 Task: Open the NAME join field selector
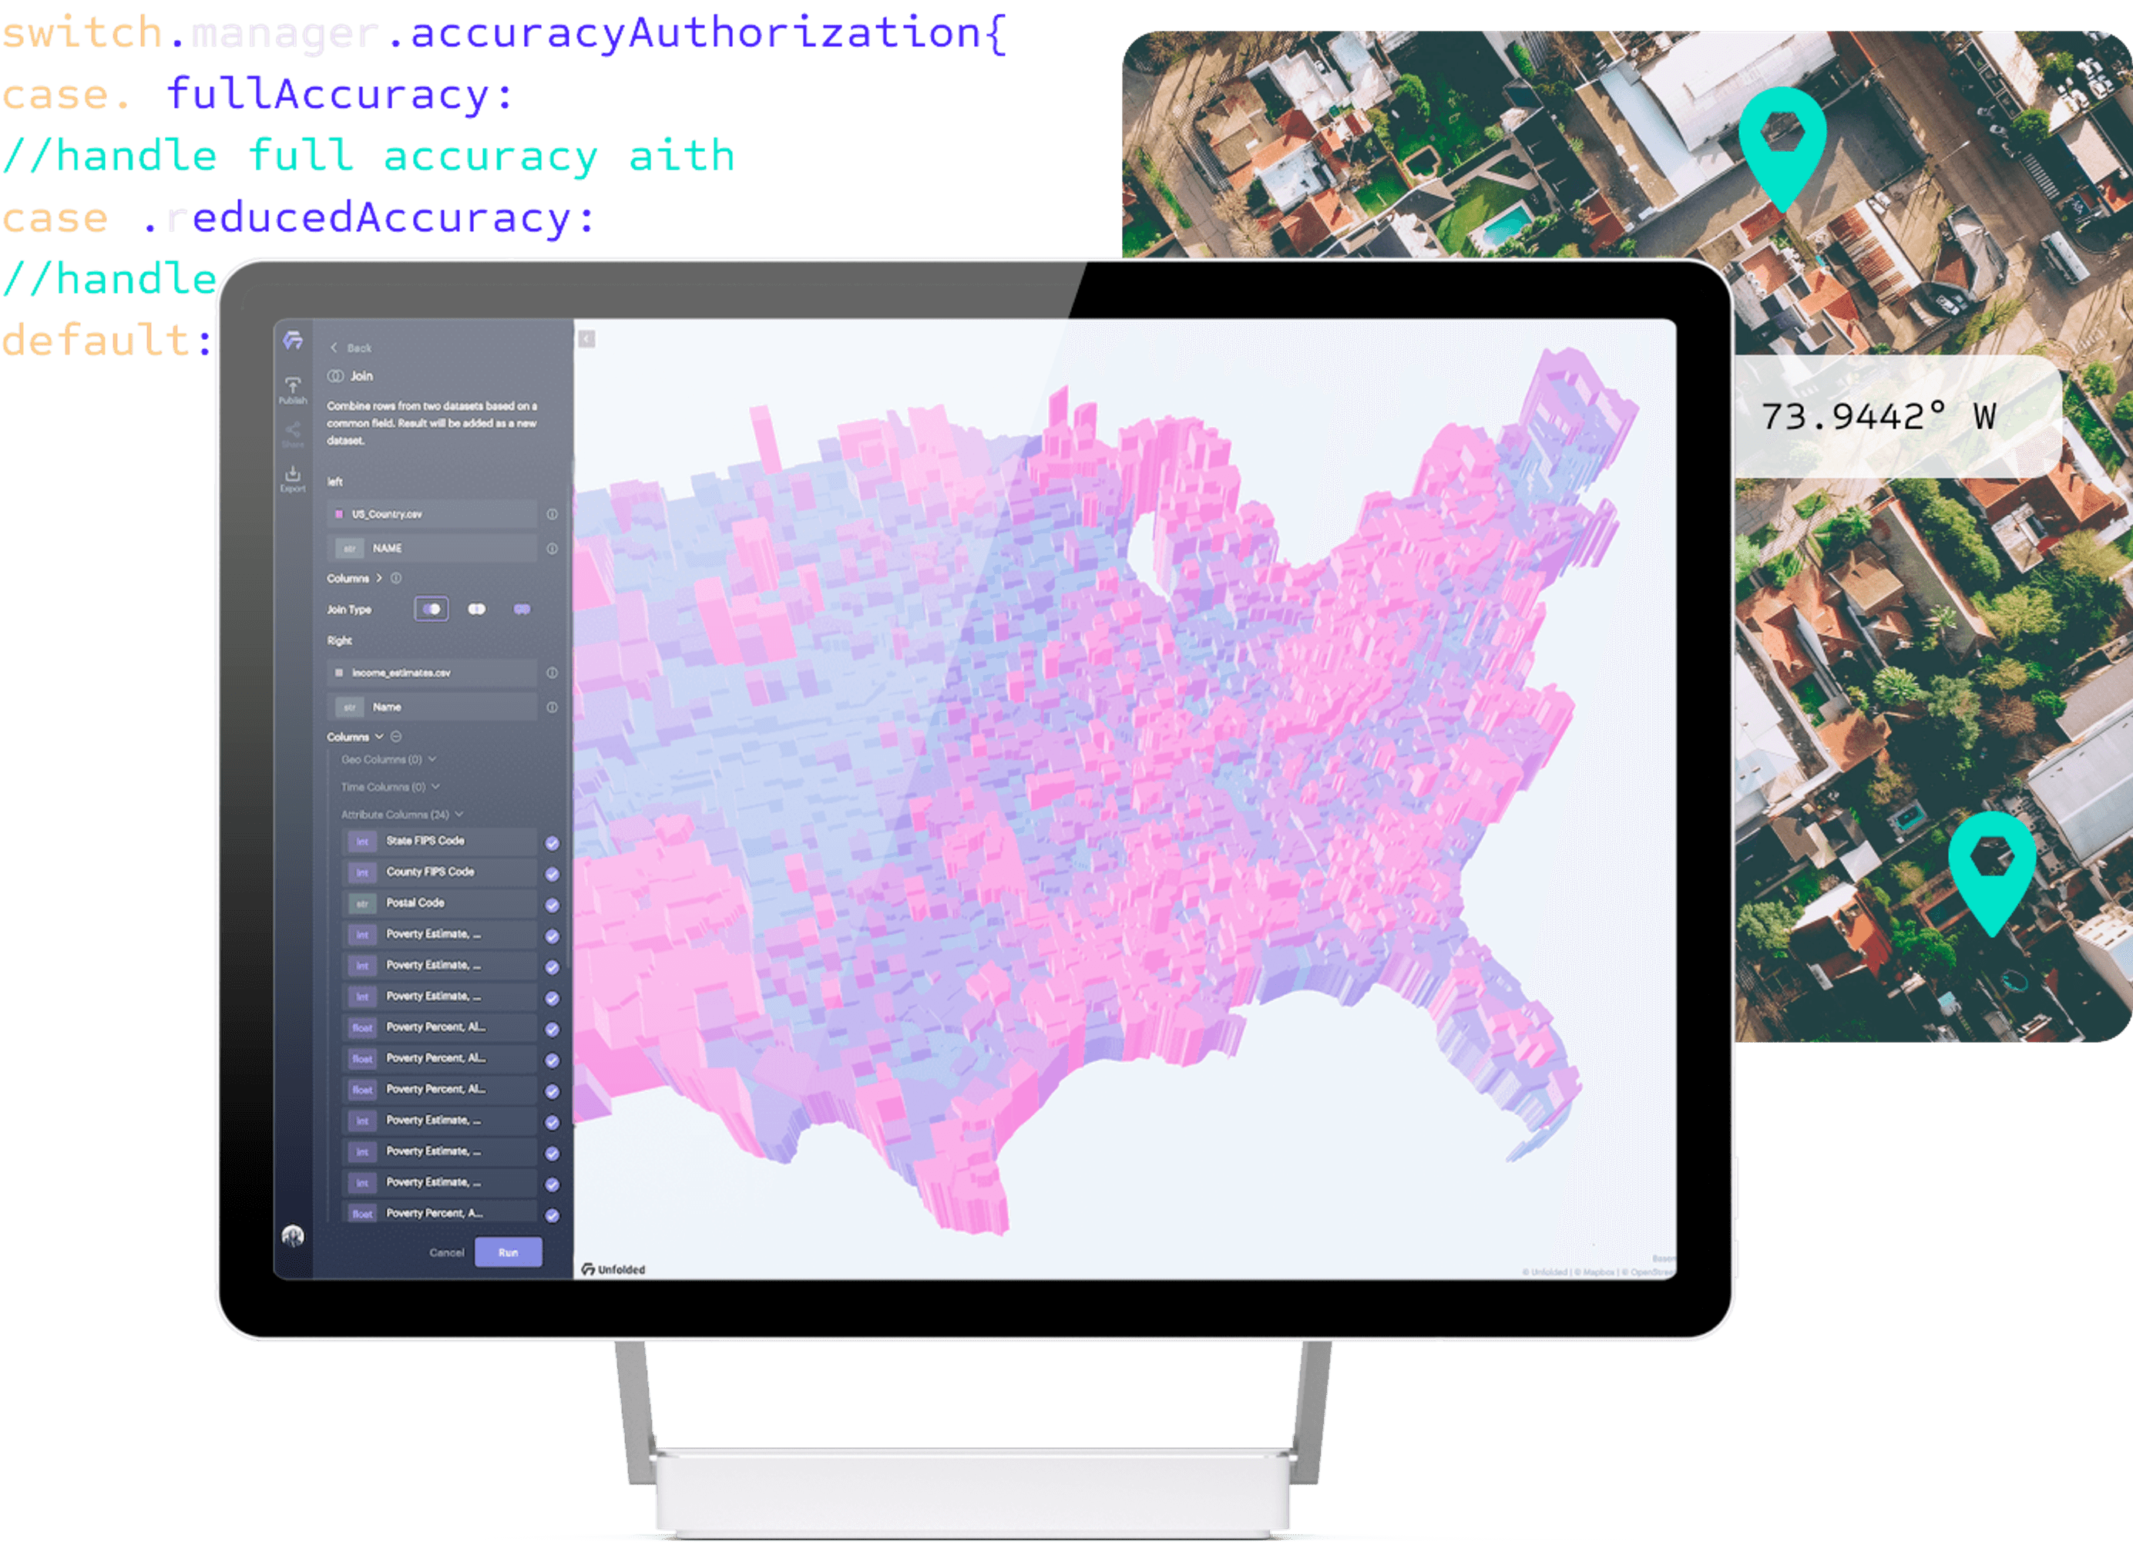click(x=432, y=549)
